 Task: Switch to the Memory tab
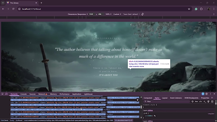point(53,94)
